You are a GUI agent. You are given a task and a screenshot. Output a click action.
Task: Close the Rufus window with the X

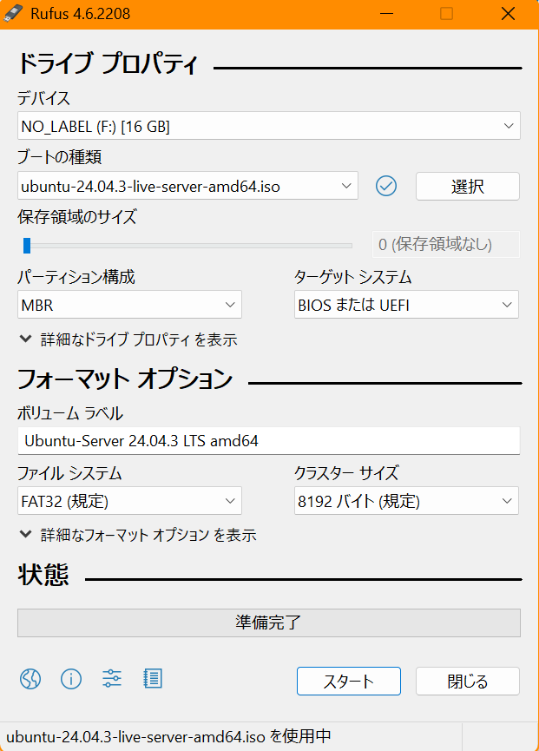coord(509,14)
